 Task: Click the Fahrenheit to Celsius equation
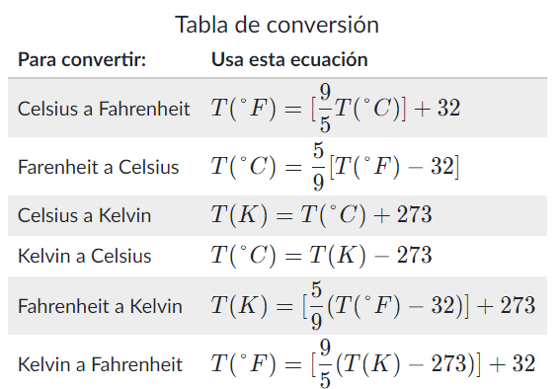335,167
